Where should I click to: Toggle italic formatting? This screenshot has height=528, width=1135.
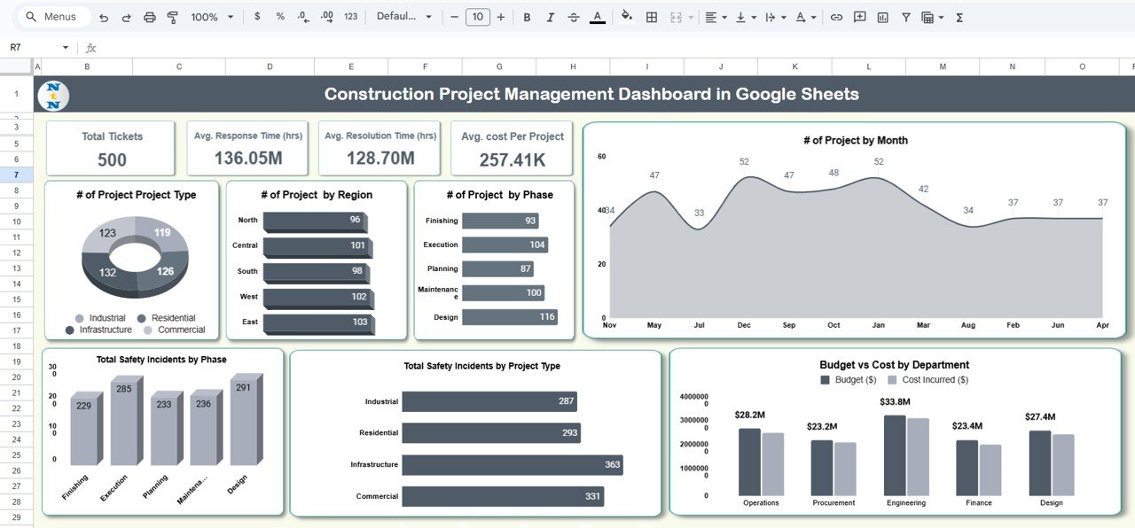[x=550, y=16]
